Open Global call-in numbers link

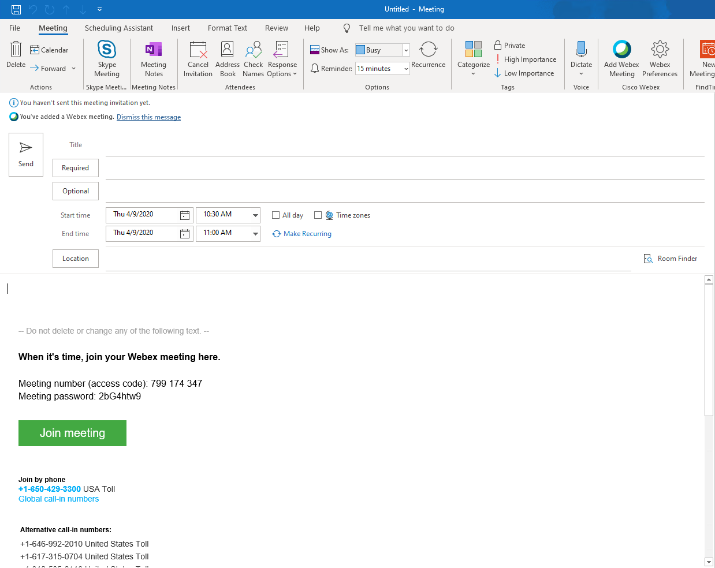(58, 499)
